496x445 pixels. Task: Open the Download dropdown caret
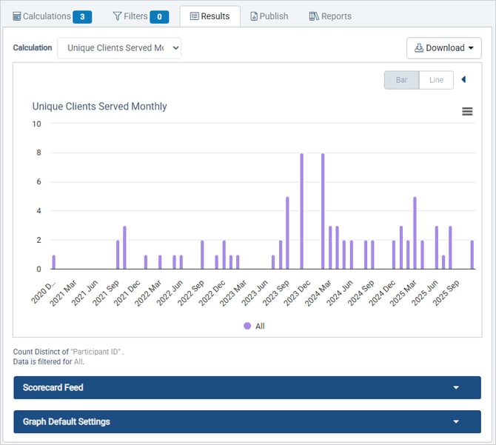(x=471, y=48)
